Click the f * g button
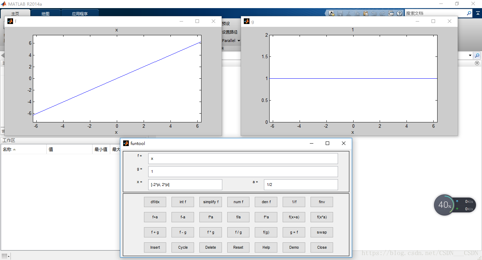This screenshot has width=482, height=260. point(211,232)
